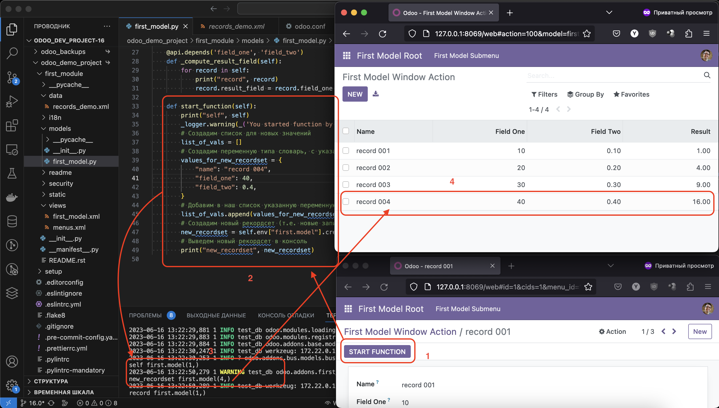
Task: Click First Model Window Action breadcrumb link
Action: coord(400,332)
